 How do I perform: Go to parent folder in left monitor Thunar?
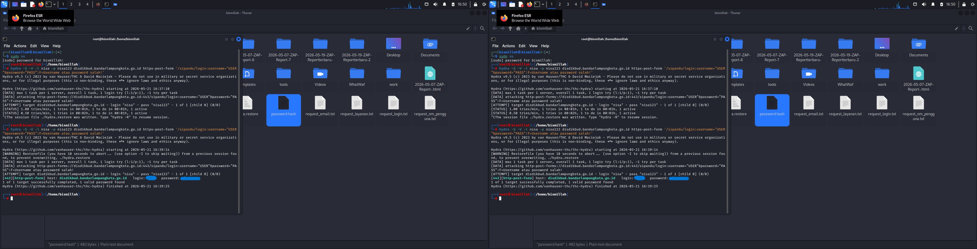22,28
